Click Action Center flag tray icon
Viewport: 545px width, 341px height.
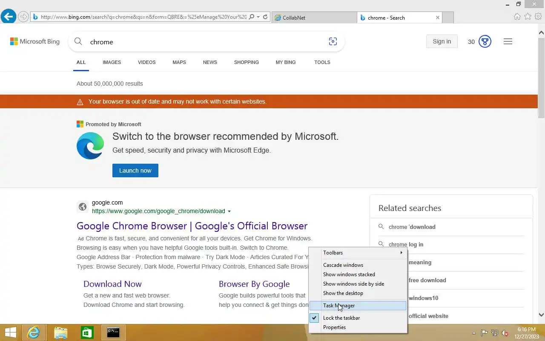tap(485, 333)
